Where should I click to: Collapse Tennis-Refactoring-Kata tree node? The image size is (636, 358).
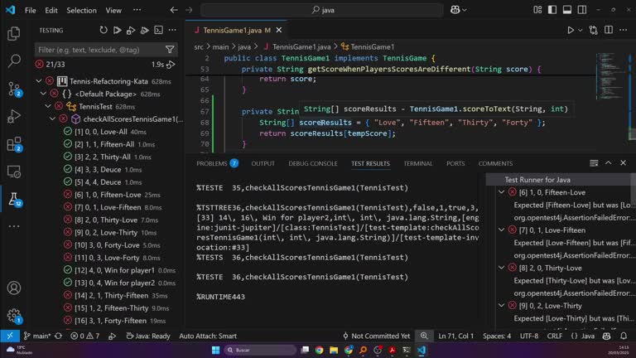tap(39, 81)
